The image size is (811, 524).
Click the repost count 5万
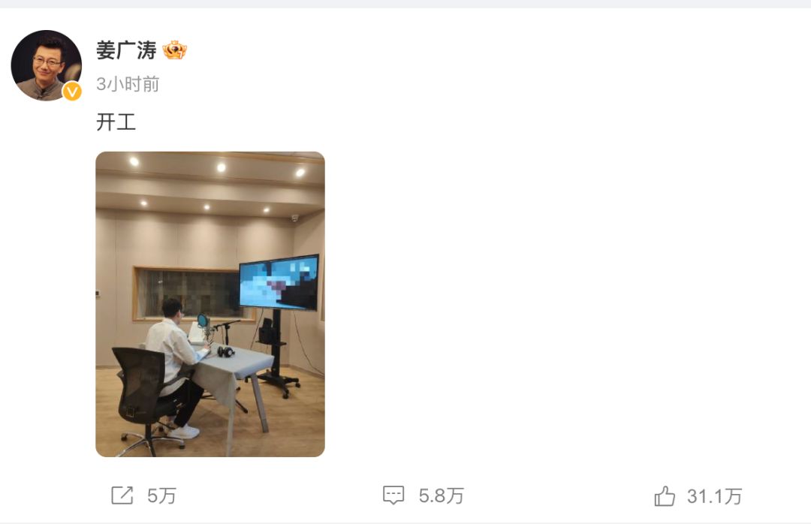[162, 496]
